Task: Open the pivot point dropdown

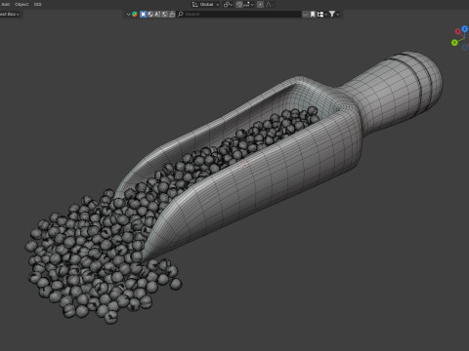Action: point(228,5)
